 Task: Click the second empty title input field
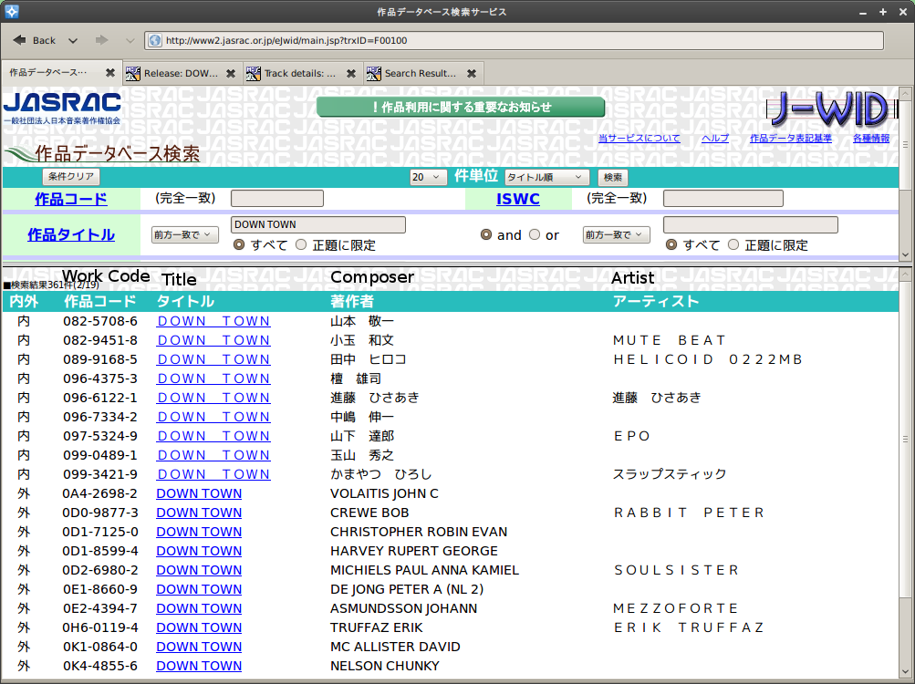coord(751,224)
